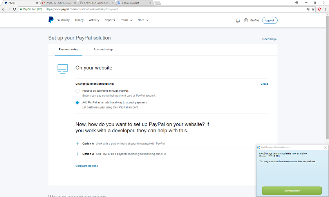
Task: Bookmark page with the star icon
Action: pos(313,9)
